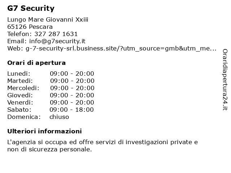Click Sabato hours 09:00 - 18:00

pyautogui.click(x=71, y=110)
